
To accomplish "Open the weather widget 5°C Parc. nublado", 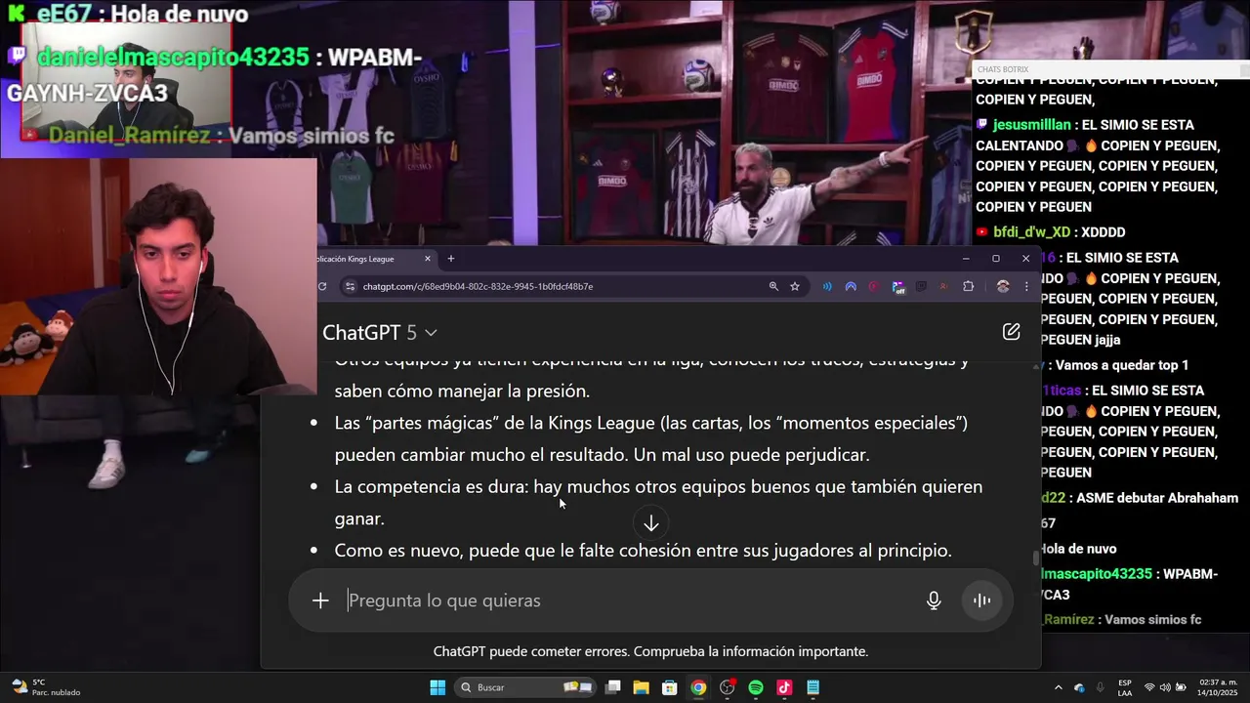I will point(45,687).
